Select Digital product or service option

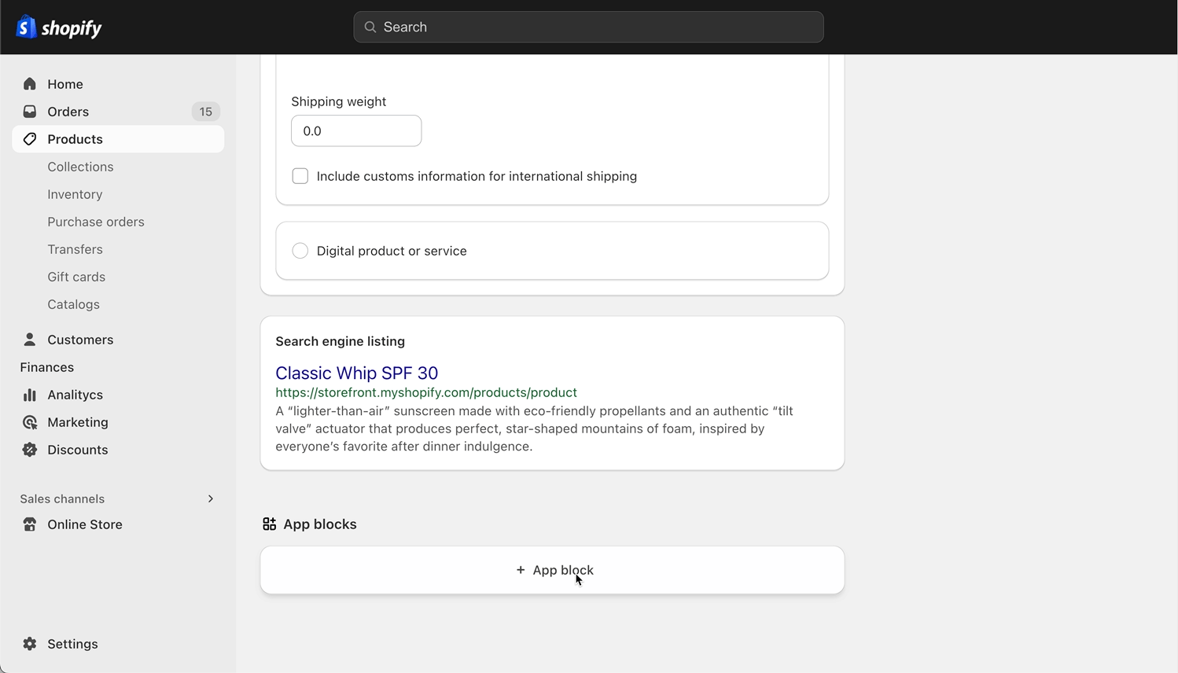click(300, 251)
